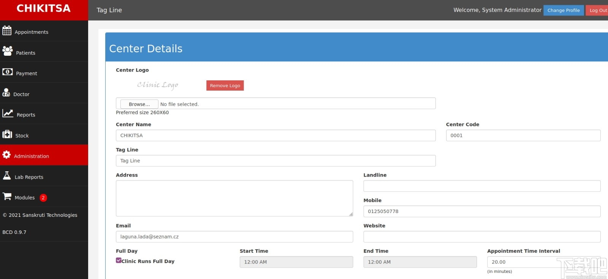Screen dimensions: 608x279
Task: Click the Modules cart icon
Action: 7,196
